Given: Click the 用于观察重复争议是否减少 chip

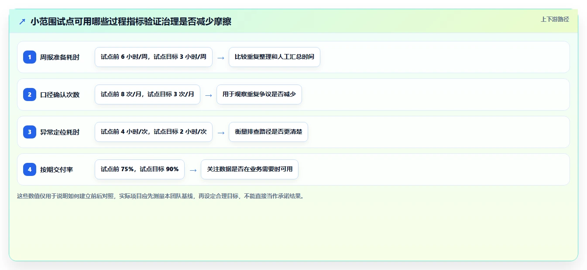Looking at the screenshot, I should (259, 94).
